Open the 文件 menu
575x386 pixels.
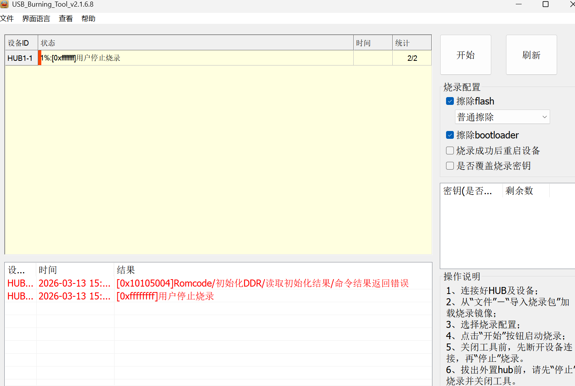pyautogui.click(x=7, y=18)
